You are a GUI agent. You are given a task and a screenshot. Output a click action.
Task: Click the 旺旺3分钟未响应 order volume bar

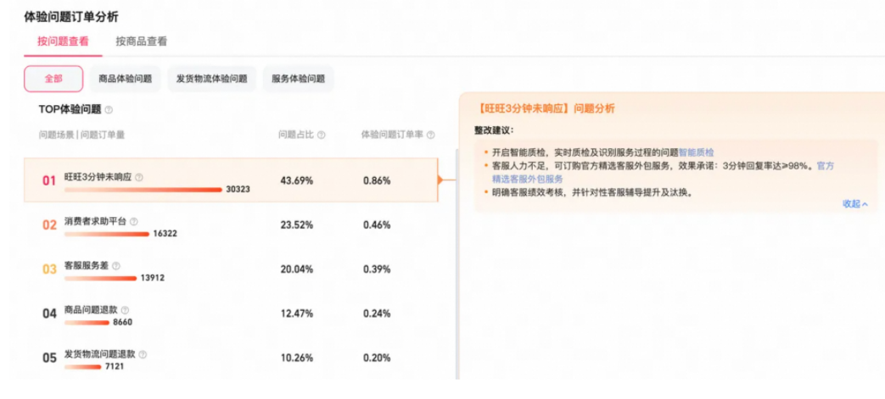pos(143,190)
